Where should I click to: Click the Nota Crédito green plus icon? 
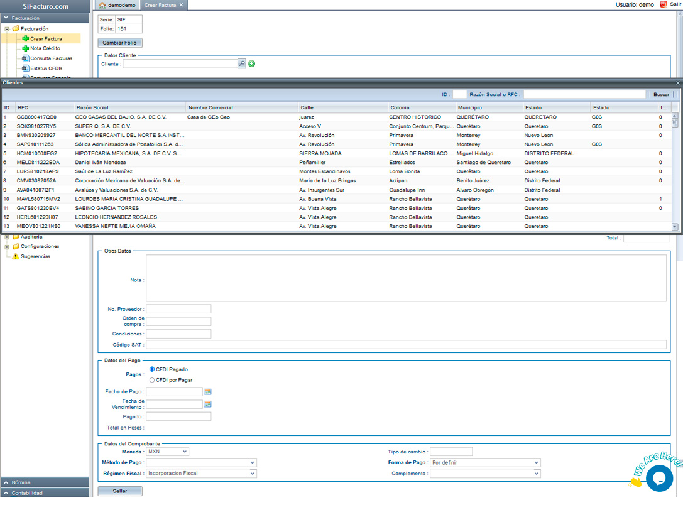26,48
